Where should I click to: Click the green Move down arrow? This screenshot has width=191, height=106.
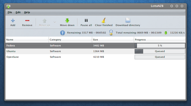tap(67, 20)
